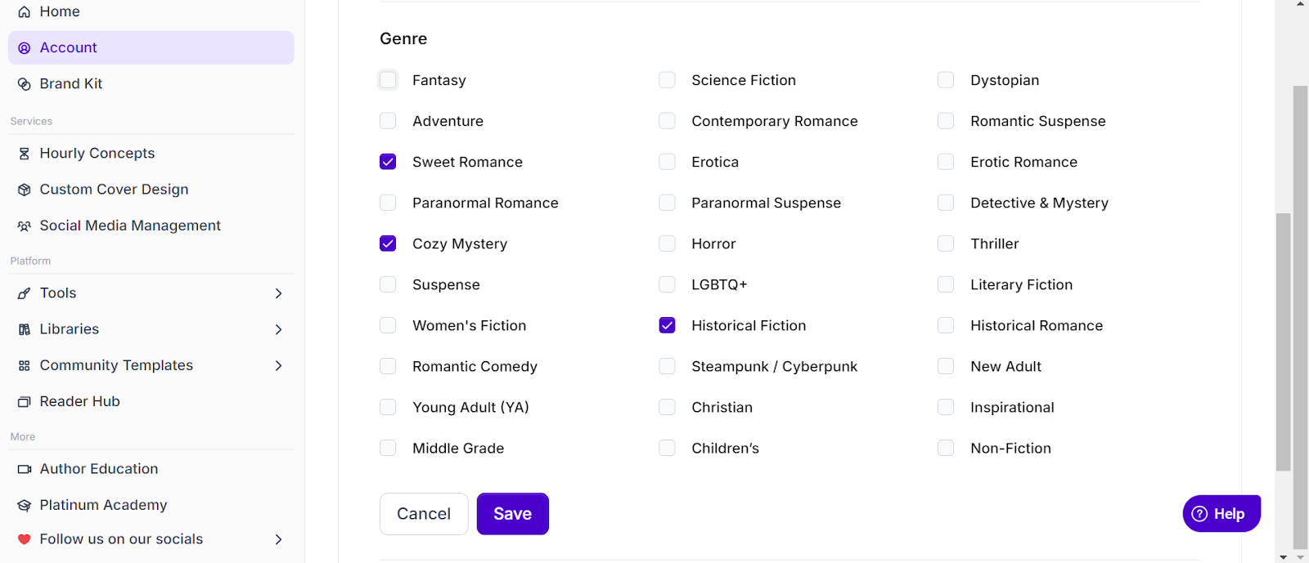Cancel the genre changes
The image size is (1309, 563).
(x=424, y=514)
